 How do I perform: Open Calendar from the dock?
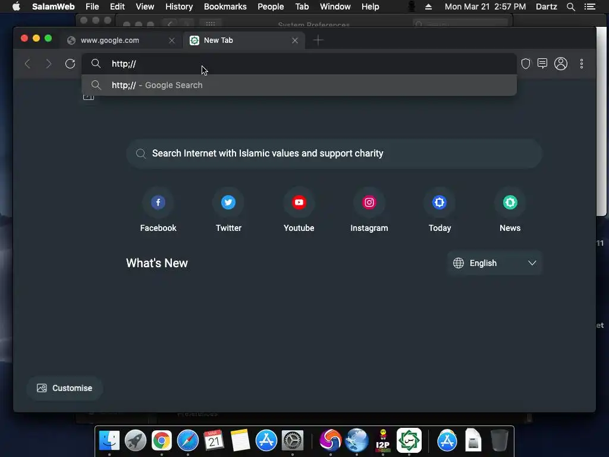[x=214, y=441]
